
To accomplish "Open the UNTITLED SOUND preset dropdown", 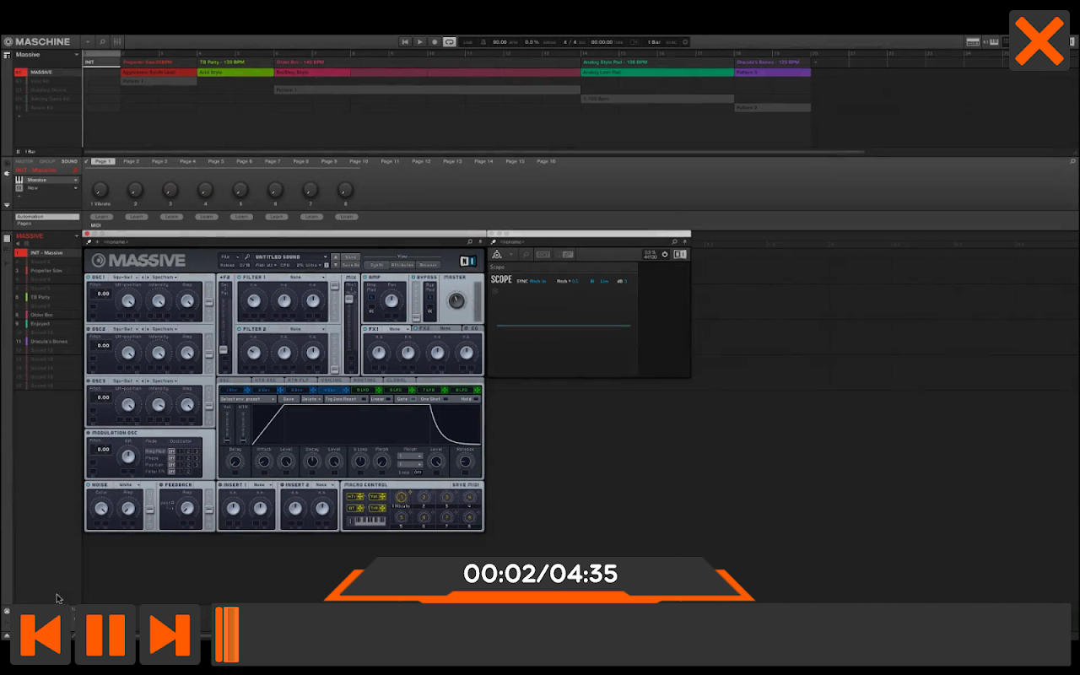I will 290,256.
